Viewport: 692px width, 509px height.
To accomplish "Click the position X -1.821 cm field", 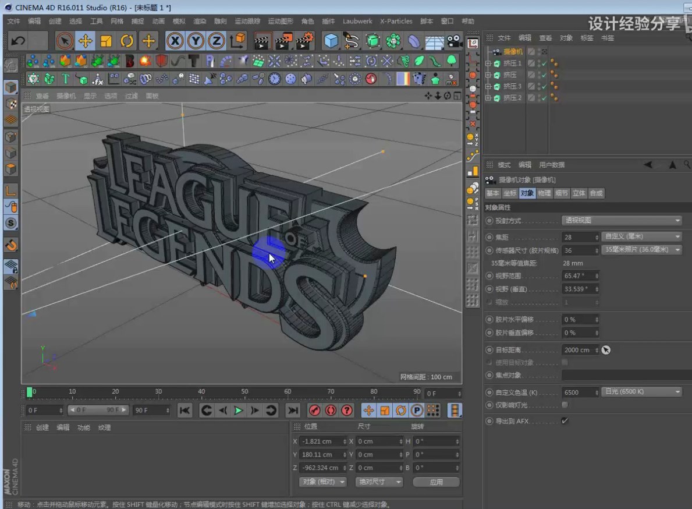I will [323, 441].
